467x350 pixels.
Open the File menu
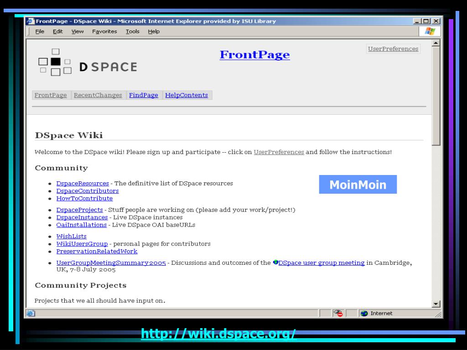click(x=40, y=31)
